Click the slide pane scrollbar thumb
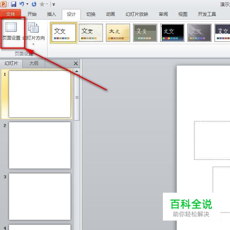Image resolution: width=230 pixels, height=230 pixels. coord(77,97)
